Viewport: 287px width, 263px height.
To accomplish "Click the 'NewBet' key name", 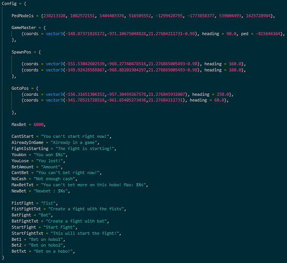I will pos(19,191).
